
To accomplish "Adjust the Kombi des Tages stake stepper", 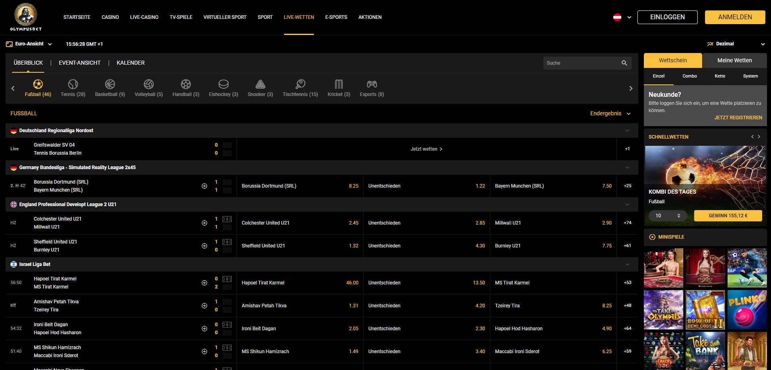I will (679, 216).
